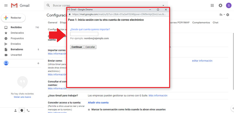Viewport: 234px width, 113px height.
Task: Click Más información under Enviar como
Action: [57, 74]
